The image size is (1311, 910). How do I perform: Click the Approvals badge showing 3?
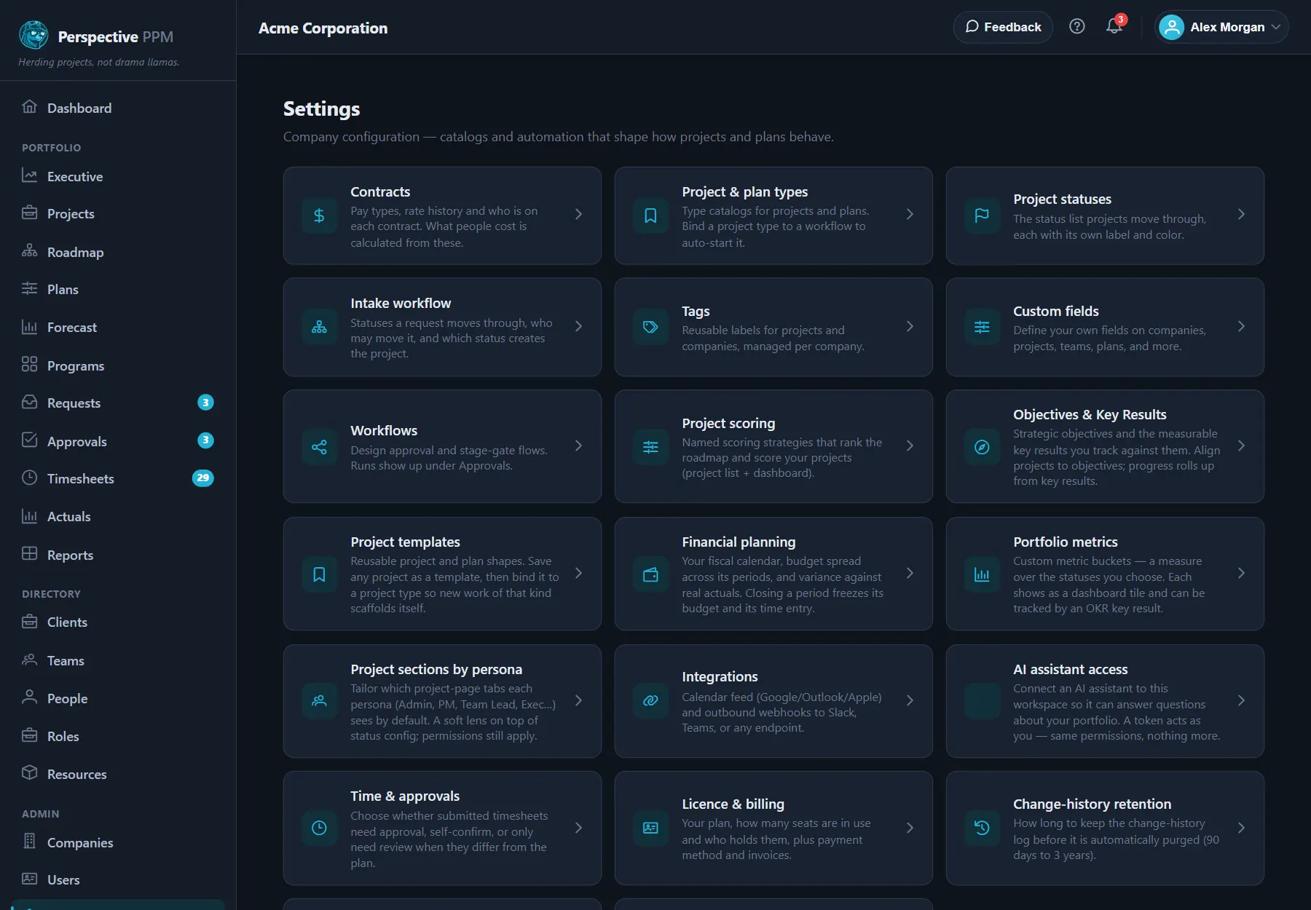tap(205, 440)
